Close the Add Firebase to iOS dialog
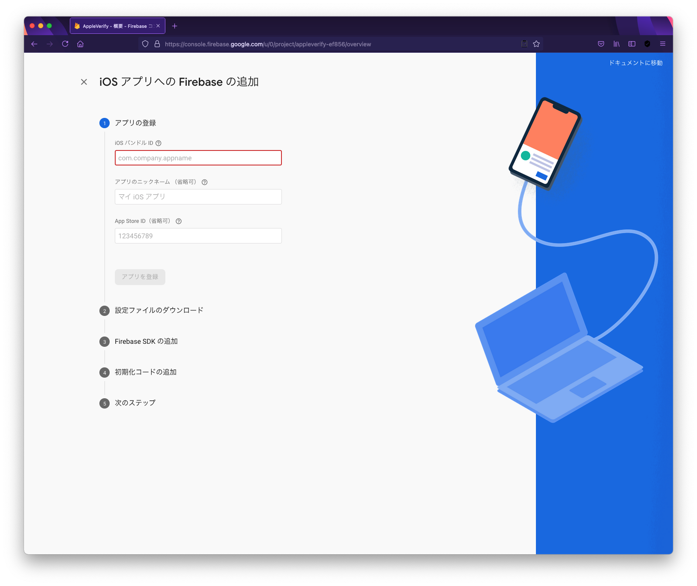This screenshot has width=697, height=586. (x=84, y=82)
